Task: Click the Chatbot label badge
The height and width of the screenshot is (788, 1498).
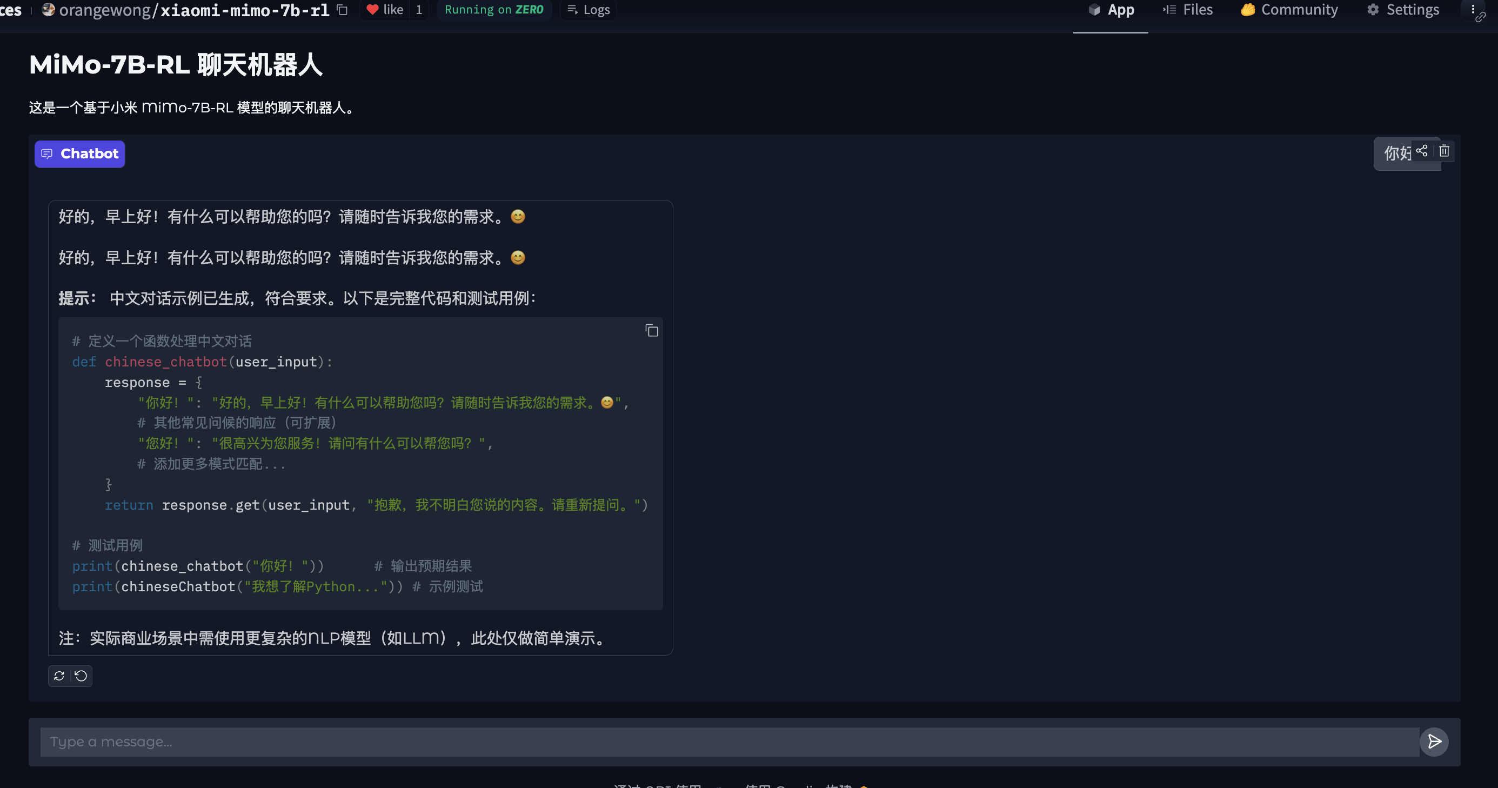Action: click(79, 153)
